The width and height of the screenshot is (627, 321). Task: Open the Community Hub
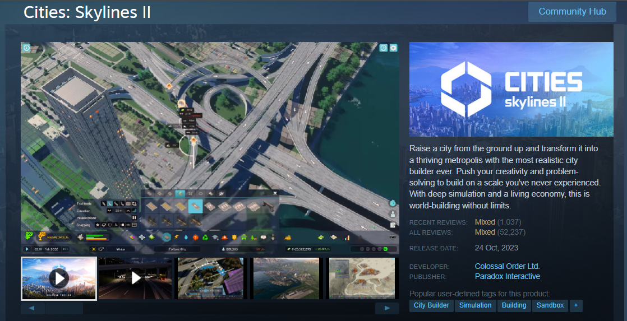click(x=572, y=12)
